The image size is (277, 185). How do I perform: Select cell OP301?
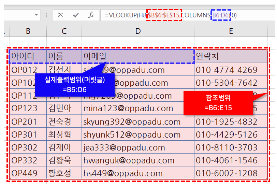click(28, 134)
